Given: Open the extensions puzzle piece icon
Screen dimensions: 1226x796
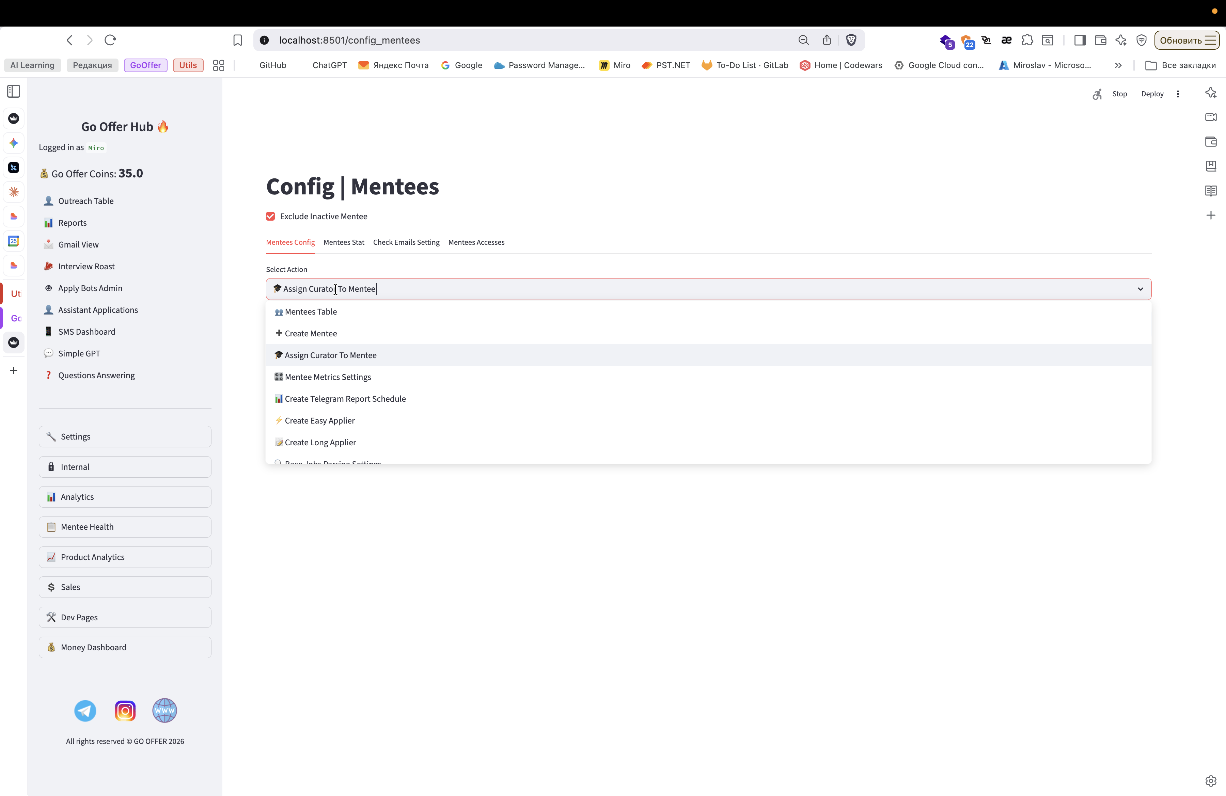Looking at the screenshot, I should pyautogui.click(x=1027, y=40).
